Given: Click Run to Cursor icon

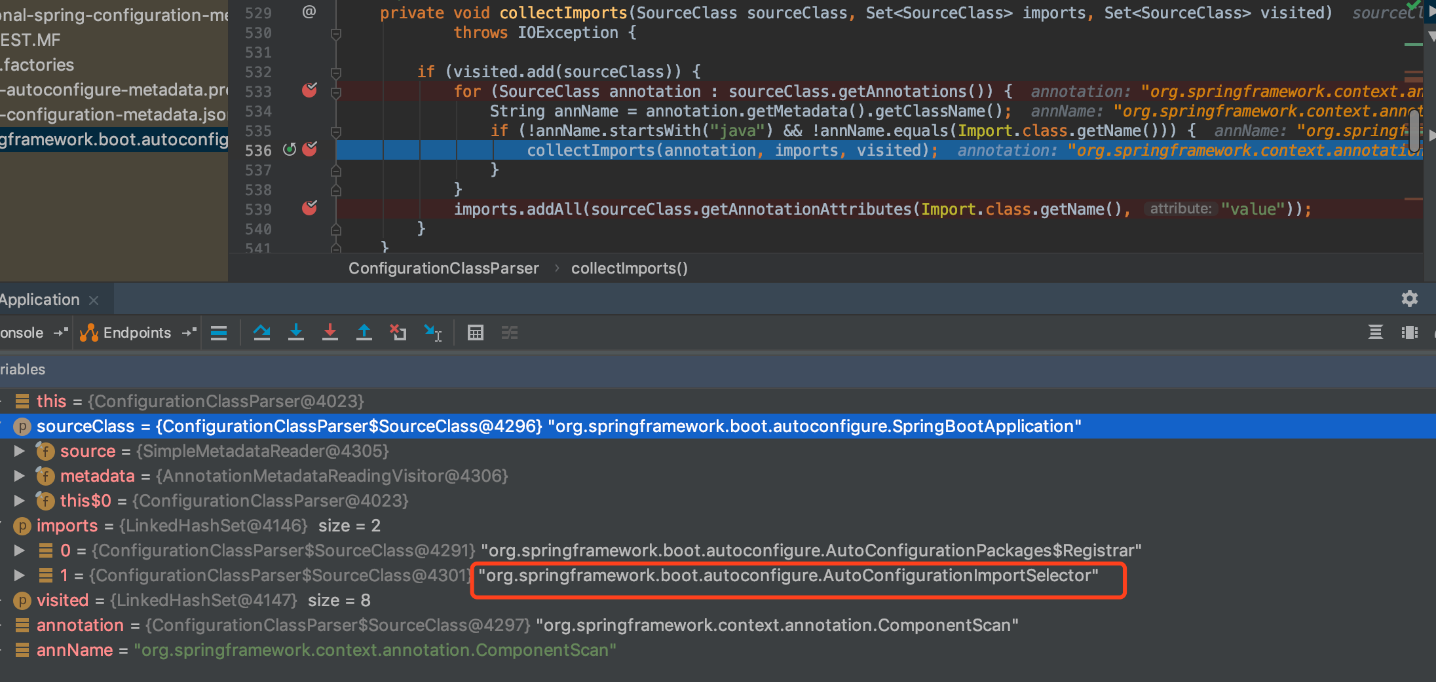Looking at the screenshot, I should 433,333.
